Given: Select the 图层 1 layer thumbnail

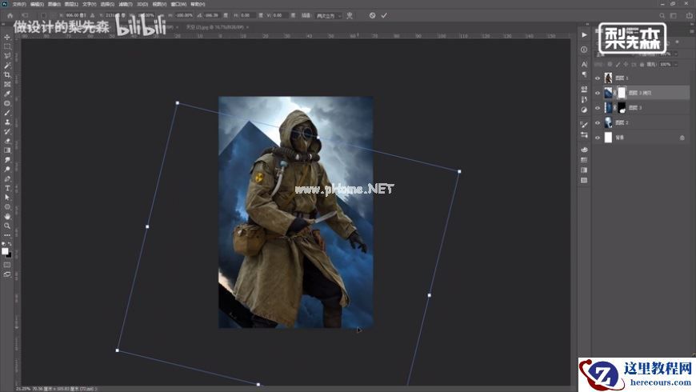Looking at the screenshot, I should tap(608, 78).
